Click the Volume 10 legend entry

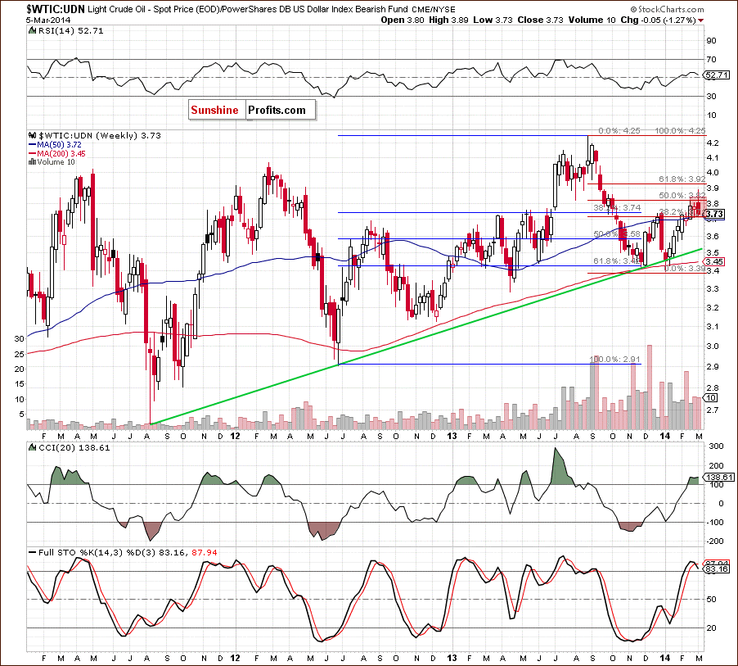click(x=56, y=162)
